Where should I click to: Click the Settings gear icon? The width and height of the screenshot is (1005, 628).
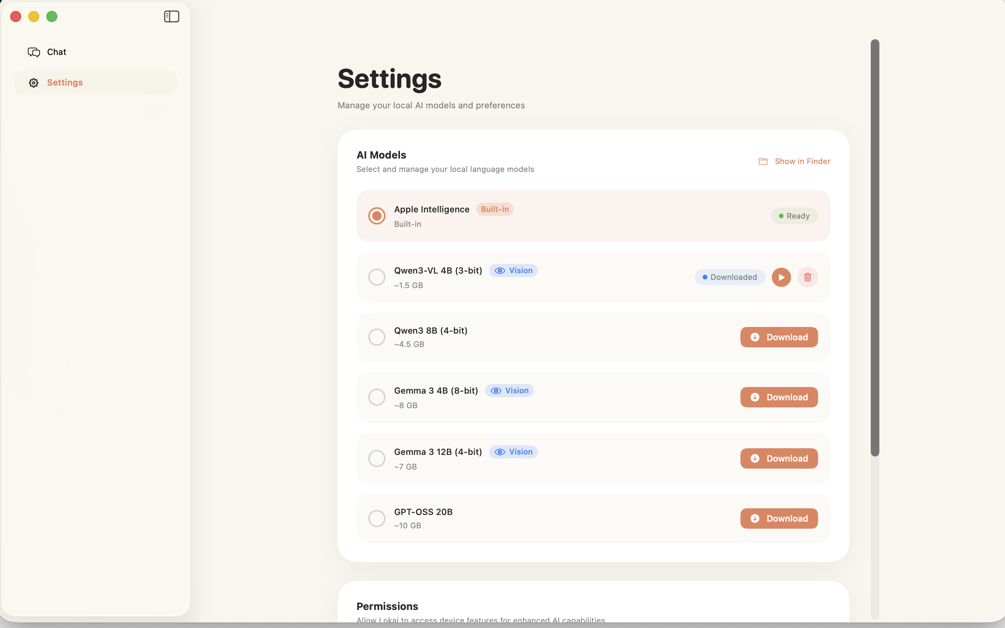coord(34,82)
